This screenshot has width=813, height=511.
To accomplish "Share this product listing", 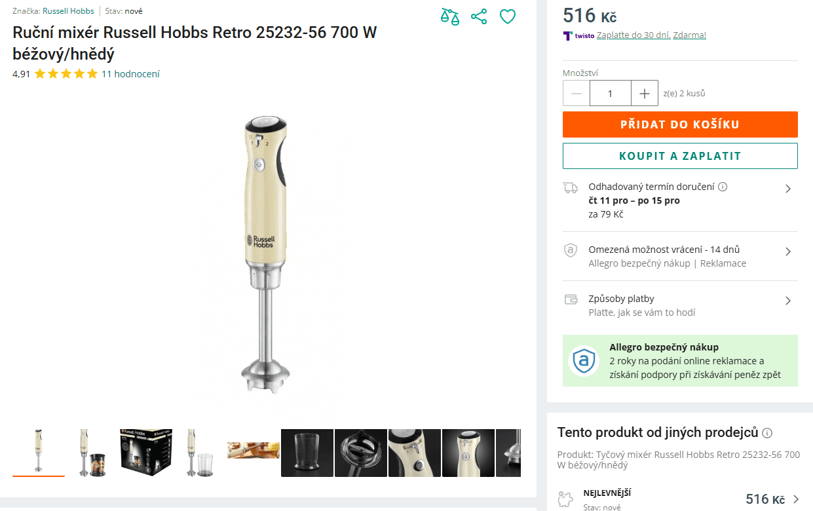I will [479, 16].
